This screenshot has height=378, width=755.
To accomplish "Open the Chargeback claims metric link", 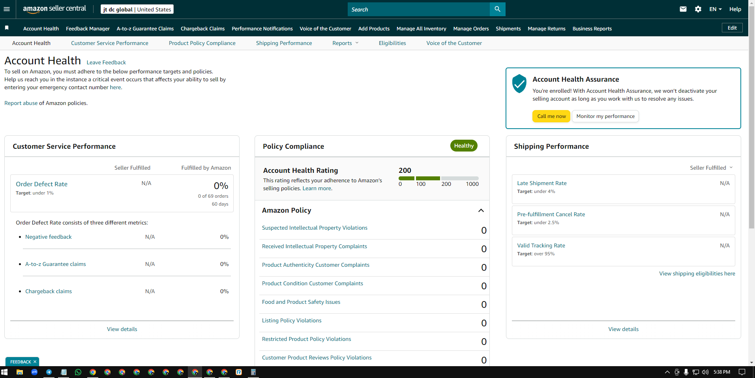I will 49,291.
